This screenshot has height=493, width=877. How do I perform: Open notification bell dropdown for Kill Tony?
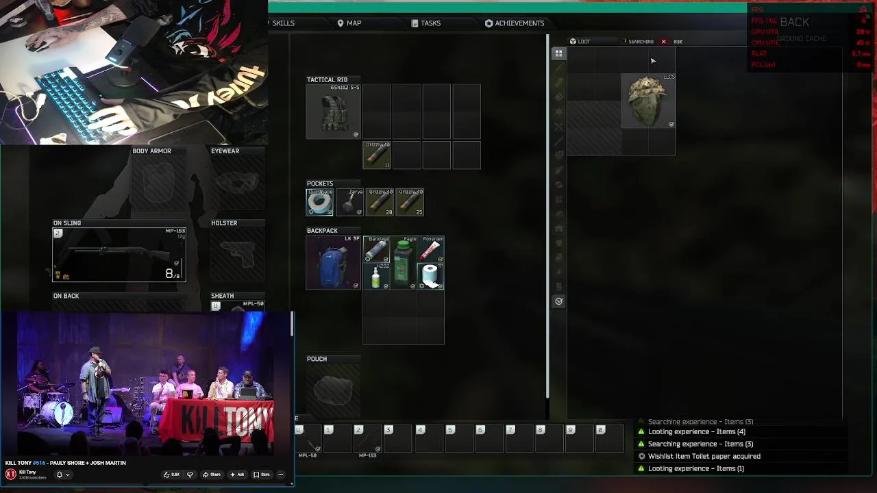(x=63, y=475)
